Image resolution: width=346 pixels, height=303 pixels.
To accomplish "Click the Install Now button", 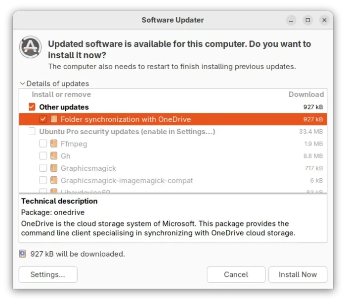I will (x=298, y=274).
